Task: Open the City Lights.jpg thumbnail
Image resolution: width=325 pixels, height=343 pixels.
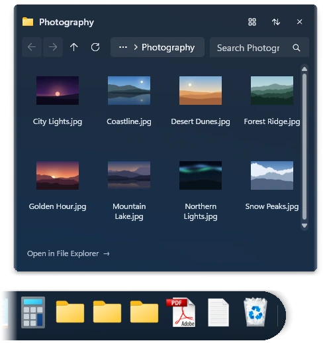Action: tap(58, 90)
